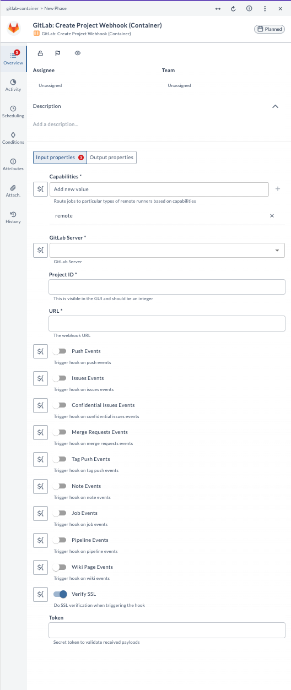Click the variable button beside Job Events

tap(40, 513)
